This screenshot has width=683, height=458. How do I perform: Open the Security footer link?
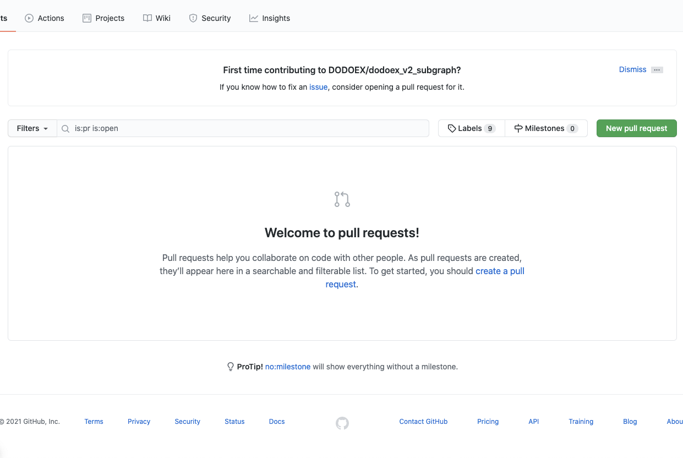(187, 422)
